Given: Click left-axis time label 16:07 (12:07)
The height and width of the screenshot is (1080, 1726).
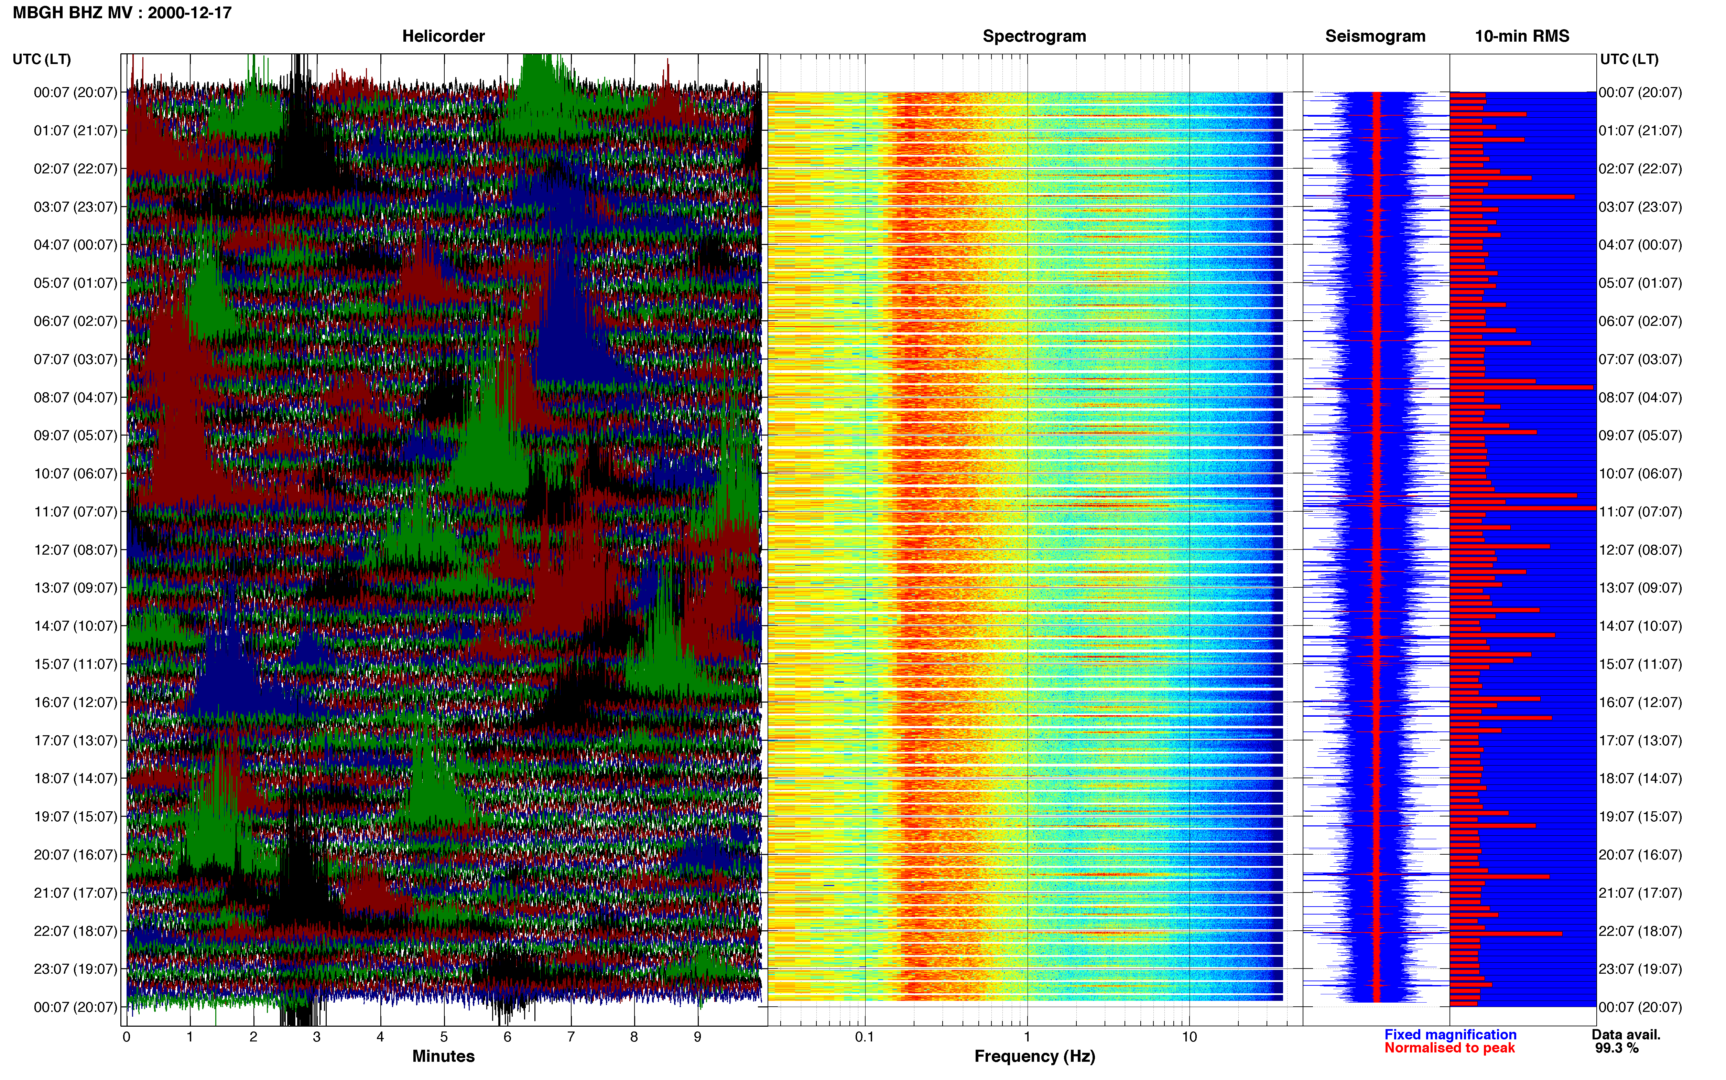Looking at the screenshot, I should [x=75, y=702].
